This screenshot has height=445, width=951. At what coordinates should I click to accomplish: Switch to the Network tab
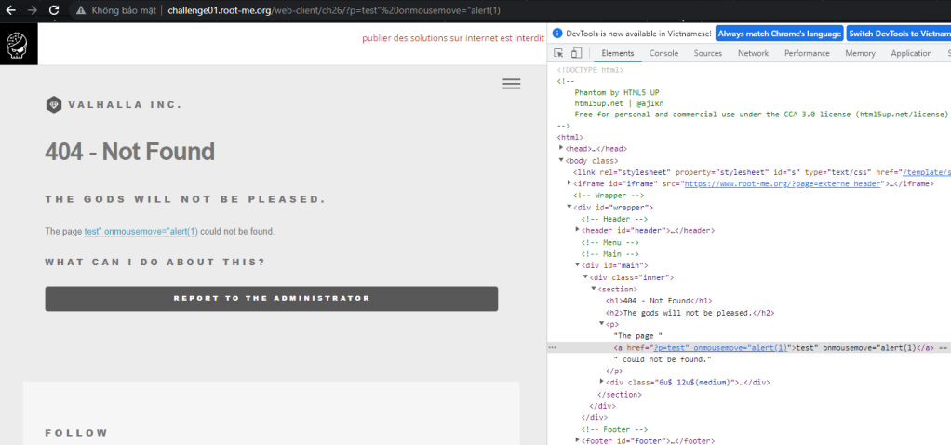click(x=753, y=54)
